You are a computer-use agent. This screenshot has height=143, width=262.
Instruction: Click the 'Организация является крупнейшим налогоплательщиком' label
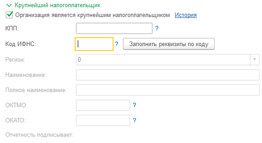(93, 15)
